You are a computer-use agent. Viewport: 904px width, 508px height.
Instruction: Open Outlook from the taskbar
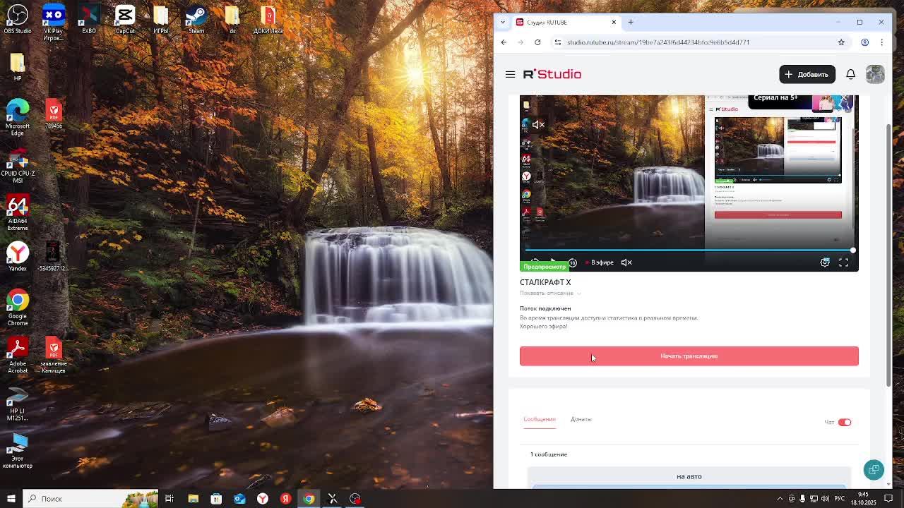239,499
